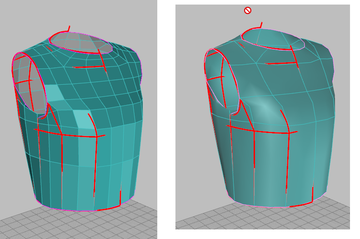Select the smooth-shaded torso mesh viewport
360x239 pixels.
(263, 117)
